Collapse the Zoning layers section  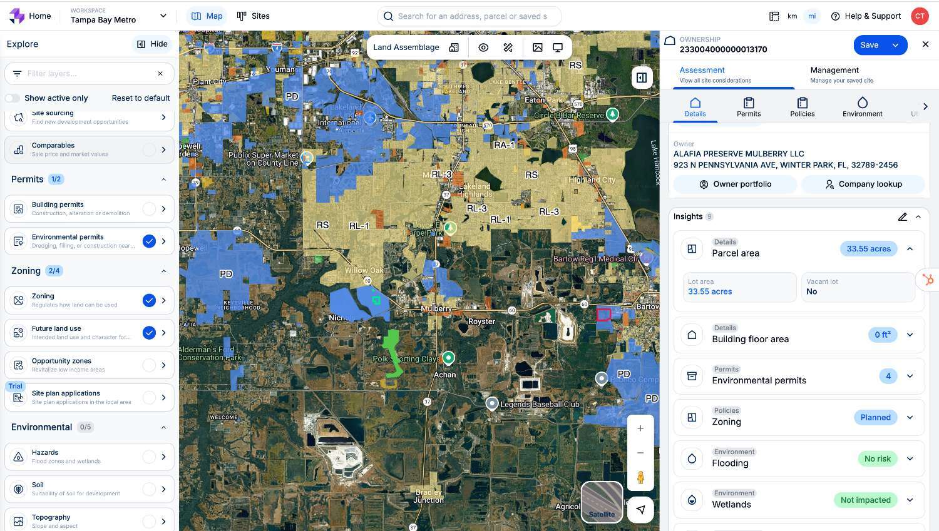click(x=163, y=271)
